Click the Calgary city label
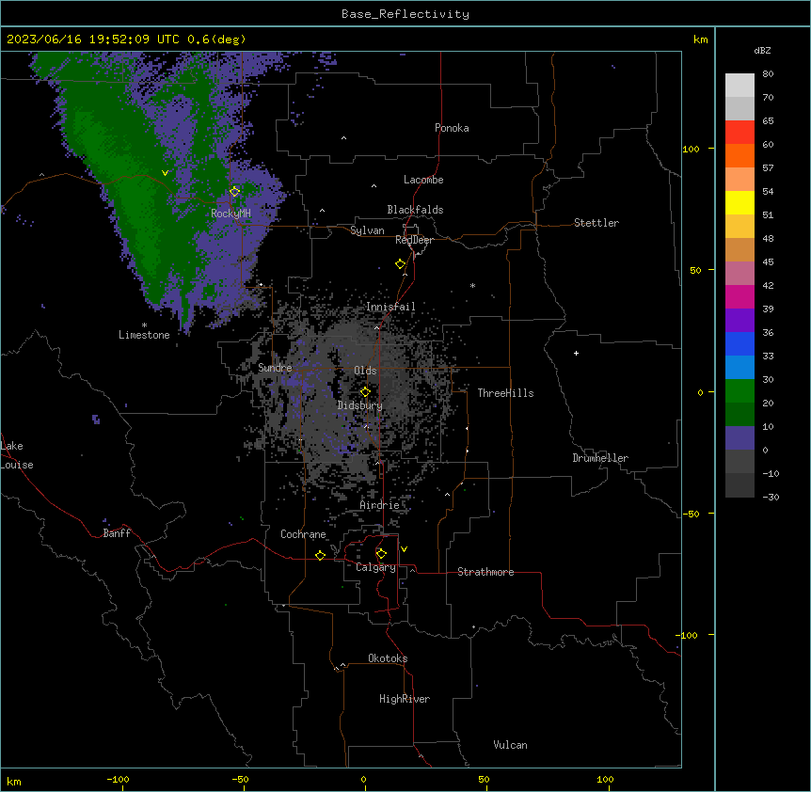Image resolution: width=811 pixels, height=792 pixels. coord(376,567)
